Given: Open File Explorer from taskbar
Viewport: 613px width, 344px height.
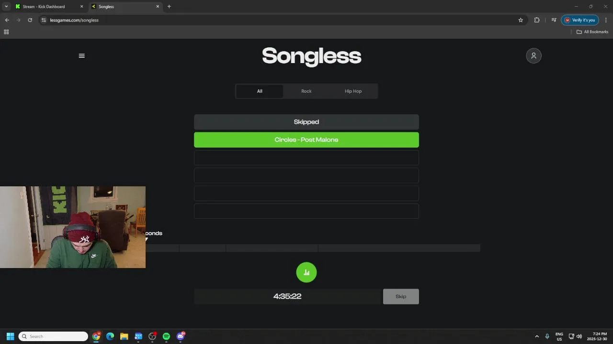Looking at the screenshot, I should 124,336.
